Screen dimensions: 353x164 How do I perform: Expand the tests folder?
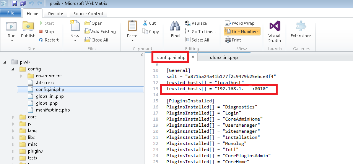(13, 158)
